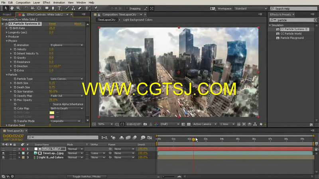The height and width of the screenshot is (179, 319).
Task: Click the Region of Interest icon
Action: [122, 124]
